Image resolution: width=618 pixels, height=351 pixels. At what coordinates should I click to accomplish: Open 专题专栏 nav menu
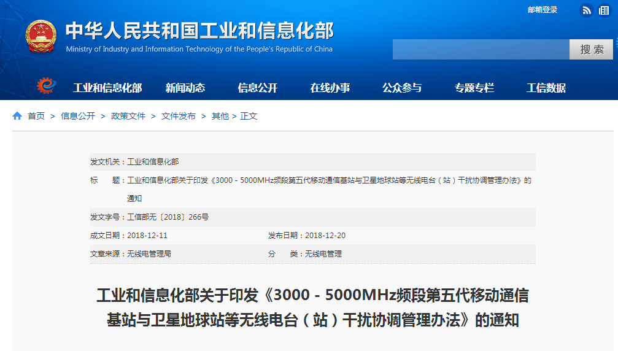click(x=474, y=88)
